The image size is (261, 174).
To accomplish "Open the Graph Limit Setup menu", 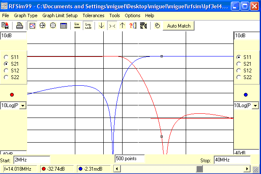I will pyautogui.click(x=60, y=15).
